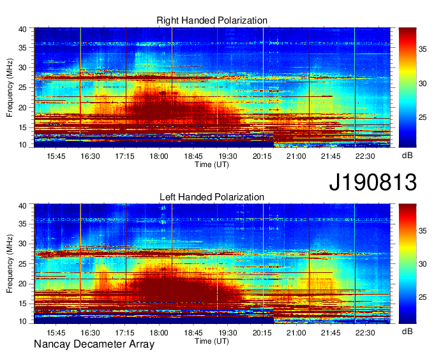Screen dimensions: 434x352
Task: Click the 20 MHz frequency tick of Left Handed plot
Action: pos(22,284)
